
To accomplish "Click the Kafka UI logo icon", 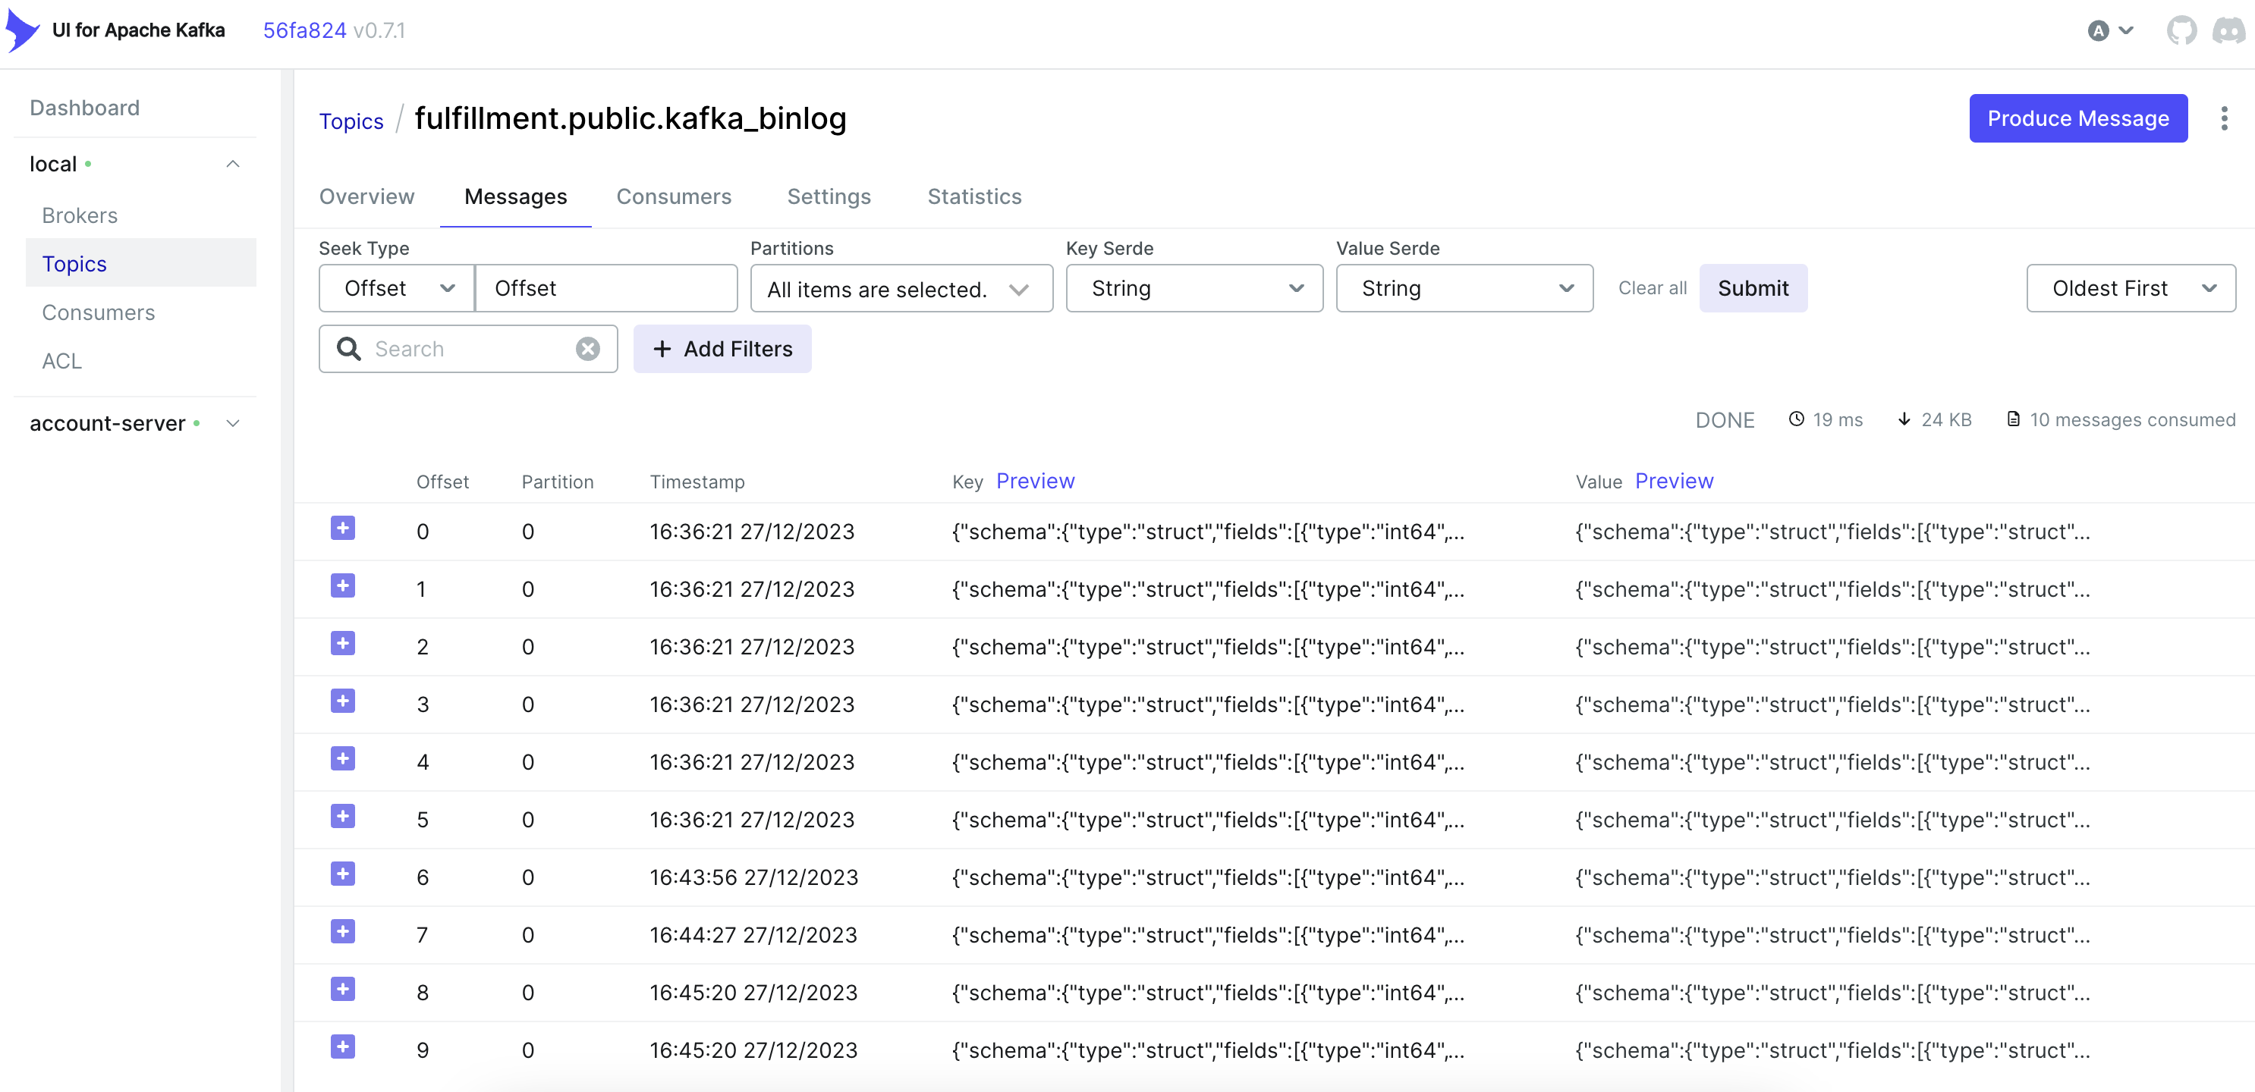I will point(23,30).
